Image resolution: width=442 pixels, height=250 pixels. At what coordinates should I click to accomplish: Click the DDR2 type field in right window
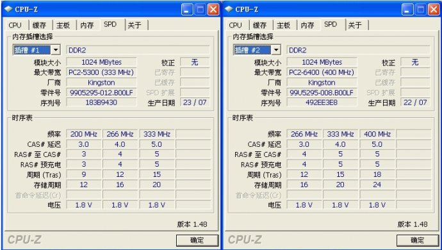(x=359, y=50)
